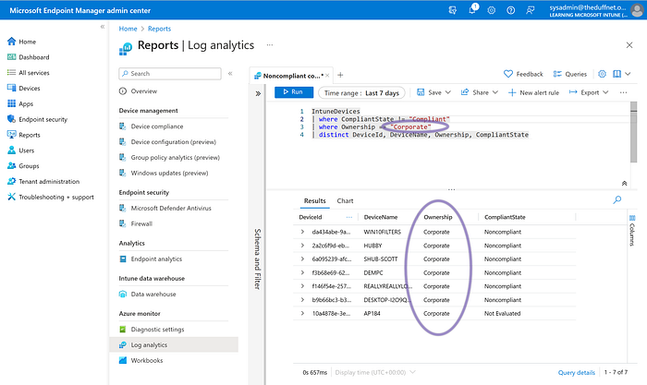Open the Save dropdown
The width and height of the screenshot is (647, 385).
(x=433, y=92)
